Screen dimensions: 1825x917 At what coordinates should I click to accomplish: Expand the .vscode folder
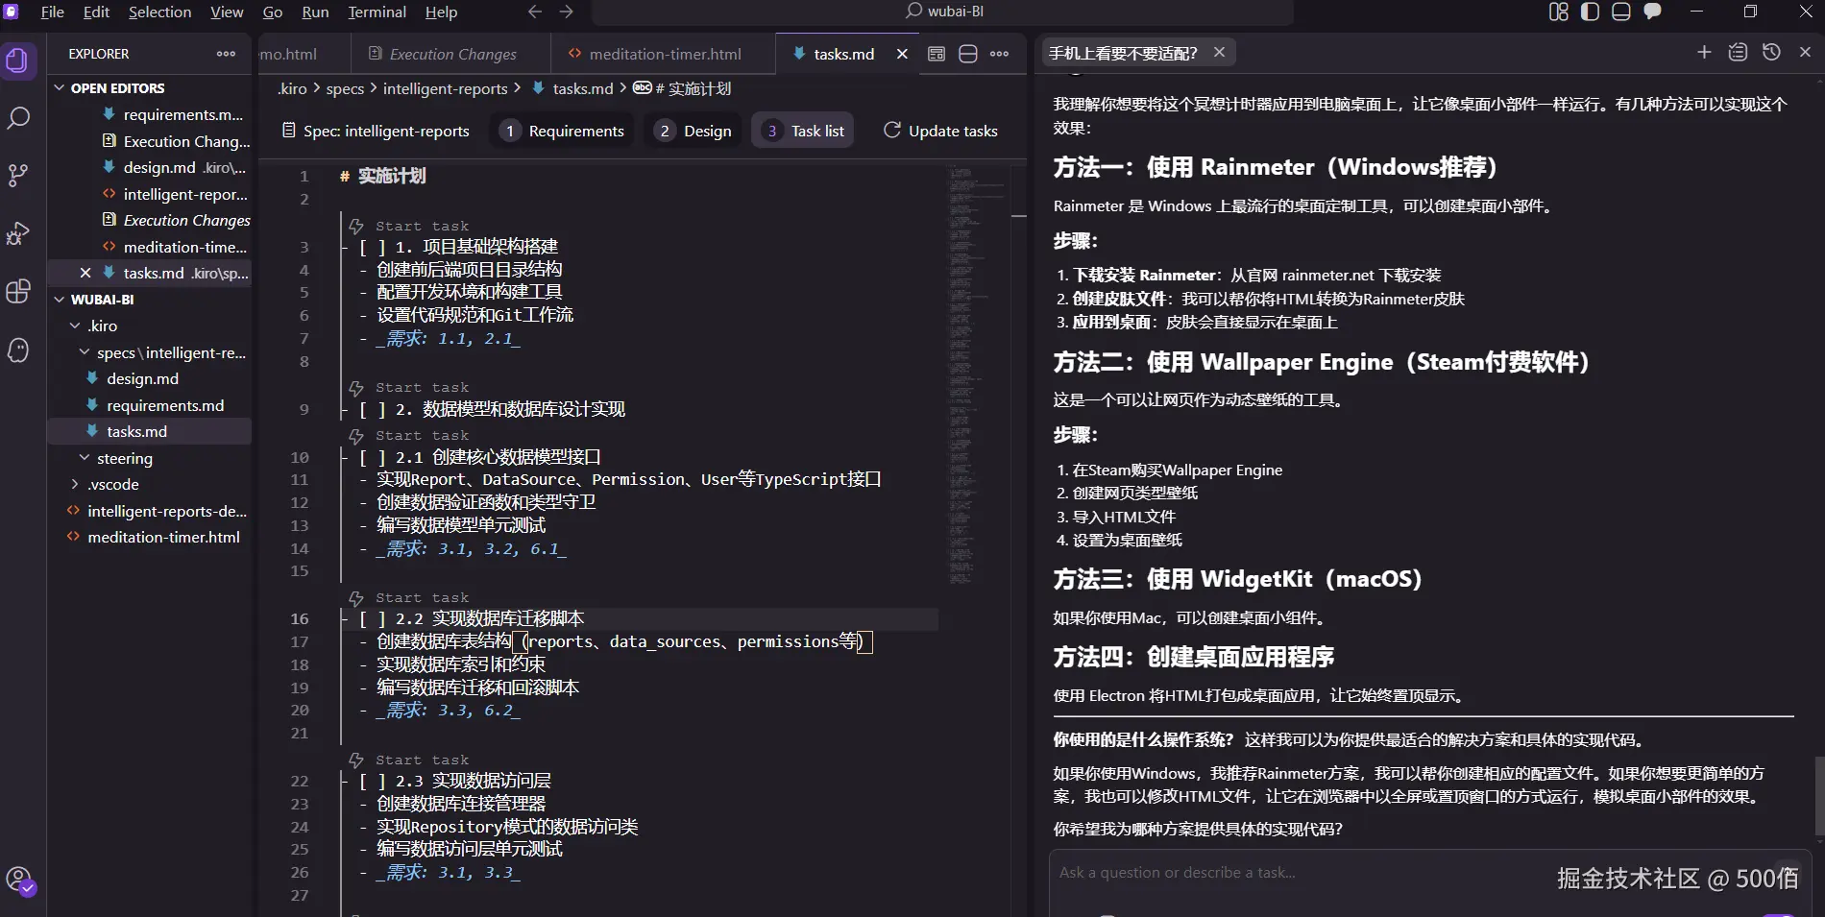75,485
